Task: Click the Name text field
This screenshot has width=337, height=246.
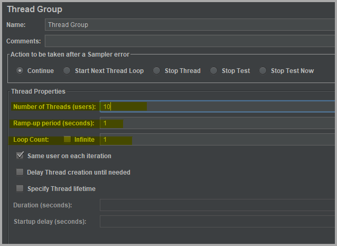Action: 190,25
